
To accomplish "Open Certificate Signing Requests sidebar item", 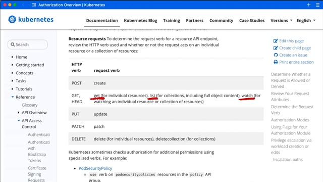I will (37, 174).
